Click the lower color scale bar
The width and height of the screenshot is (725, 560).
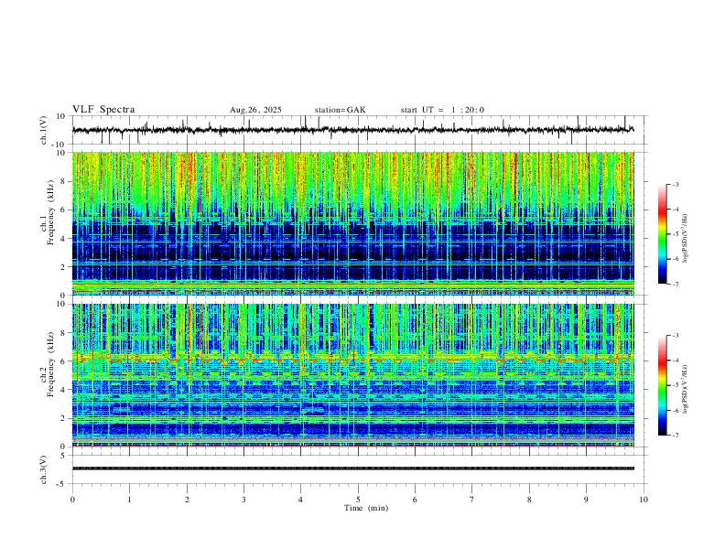click(x=663, y=385)
